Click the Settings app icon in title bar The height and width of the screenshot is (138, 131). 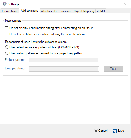tap(5, 4)
